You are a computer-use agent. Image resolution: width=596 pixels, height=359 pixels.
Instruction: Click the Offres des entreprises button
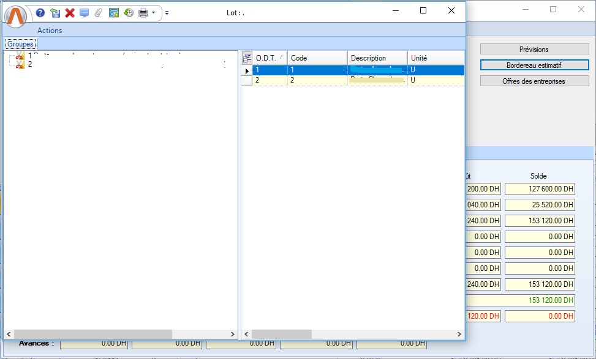tap(533, 81)
